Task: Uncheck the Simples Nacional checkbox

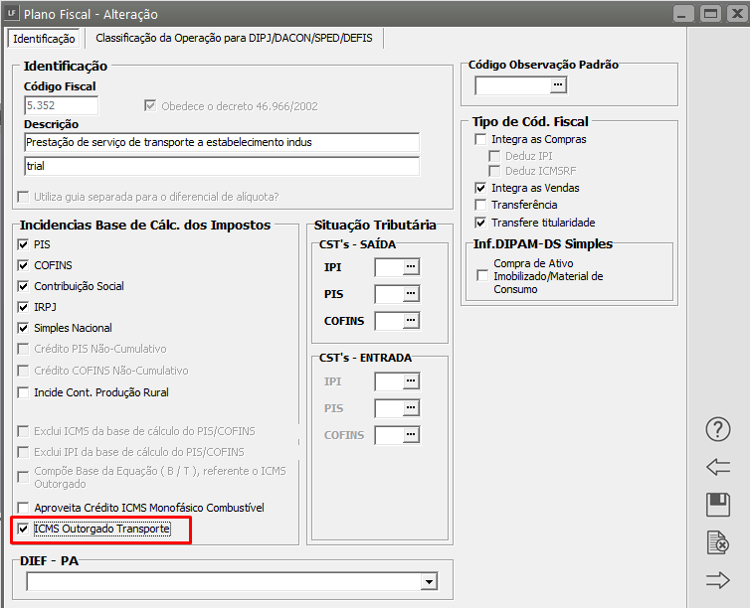Action: pyautogui.click(x=25, y=328)
